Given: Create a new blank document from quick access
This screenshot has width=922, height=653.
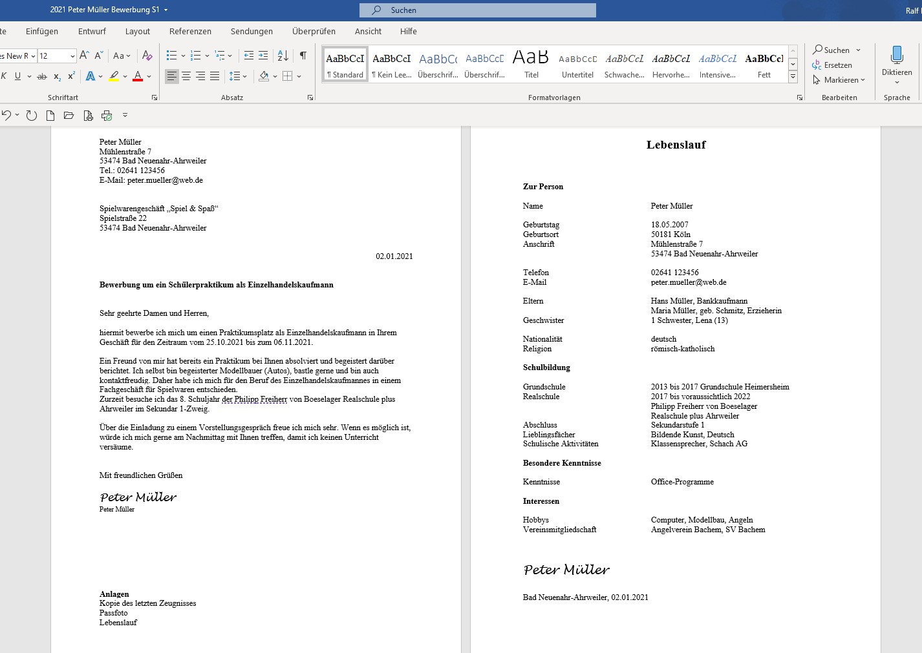Looking at the screenshot, I should pyautogui.click(x=50, y=116).
